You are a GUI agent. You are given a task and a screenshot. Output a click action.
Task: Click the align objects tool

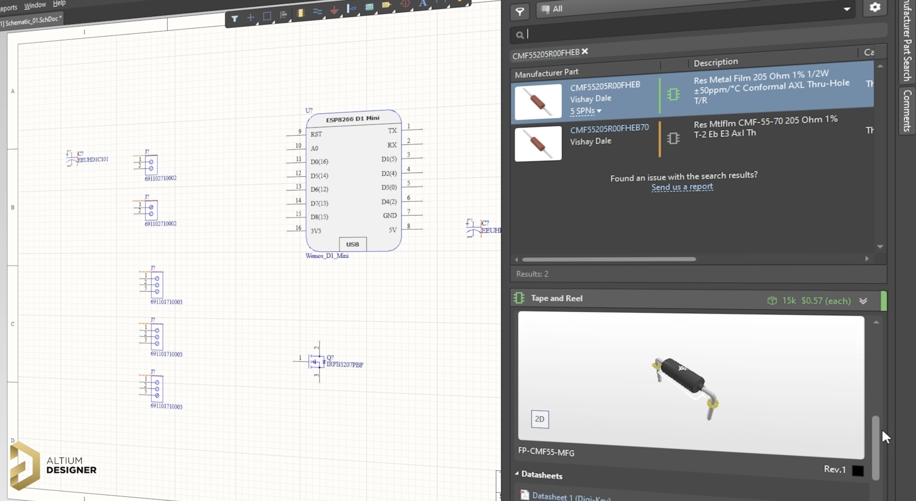click(283, 15)
